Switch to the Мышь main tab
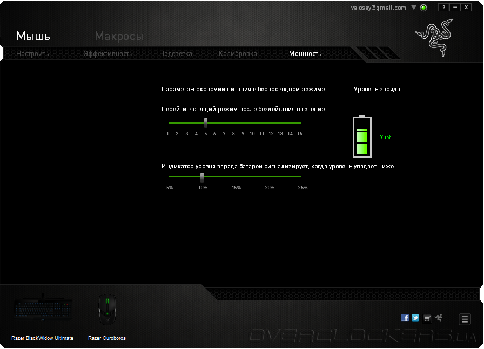 tap(33, 36)
